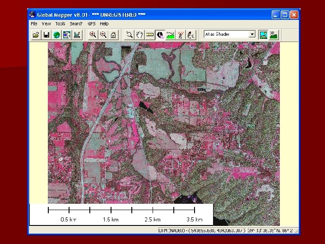Expand the Atlas Shader dropdown arrow
Viewport: 325px width, 244px height.
tap(252, 34)
